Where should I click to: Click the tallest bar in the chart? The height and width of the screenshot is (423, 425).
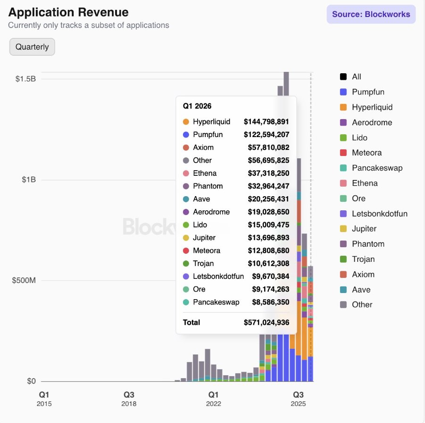point(286,84)
